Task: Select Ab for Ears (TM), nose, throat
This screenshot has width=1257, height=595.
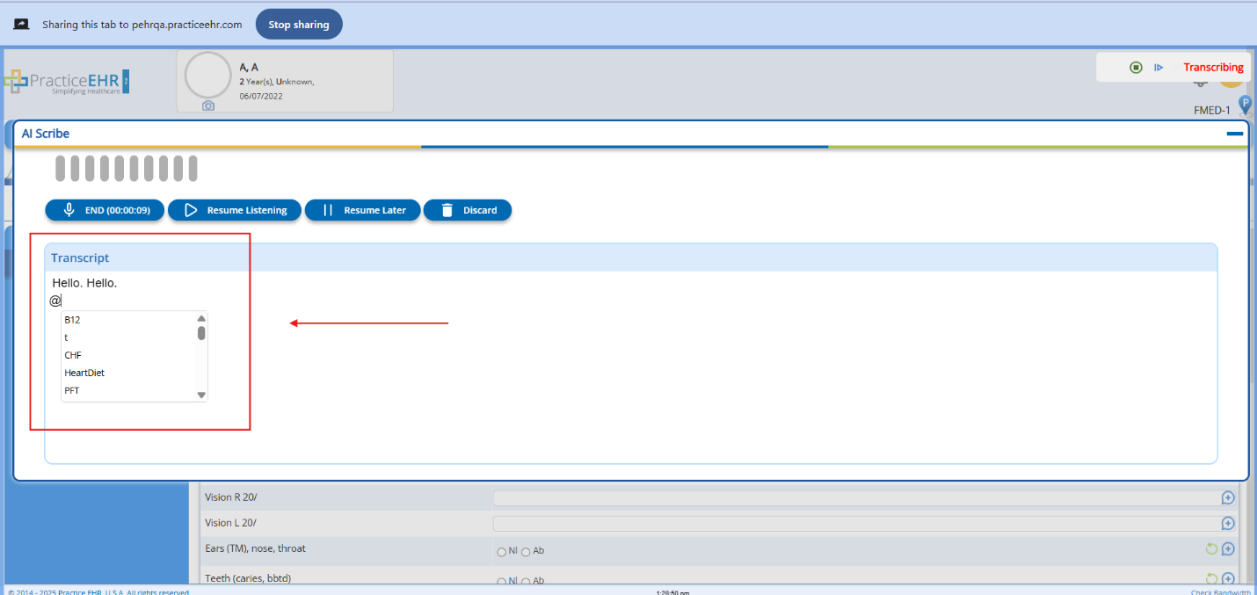Action: click(x=526, y=552)
